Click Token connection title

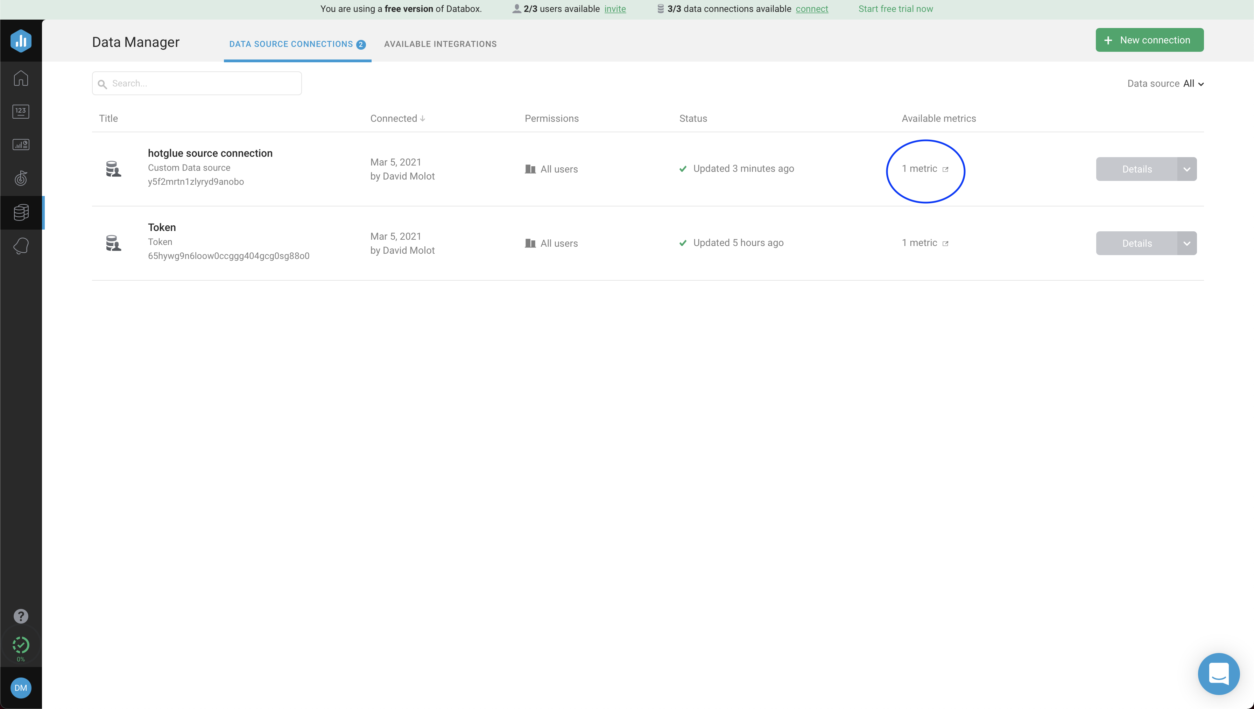162,227
